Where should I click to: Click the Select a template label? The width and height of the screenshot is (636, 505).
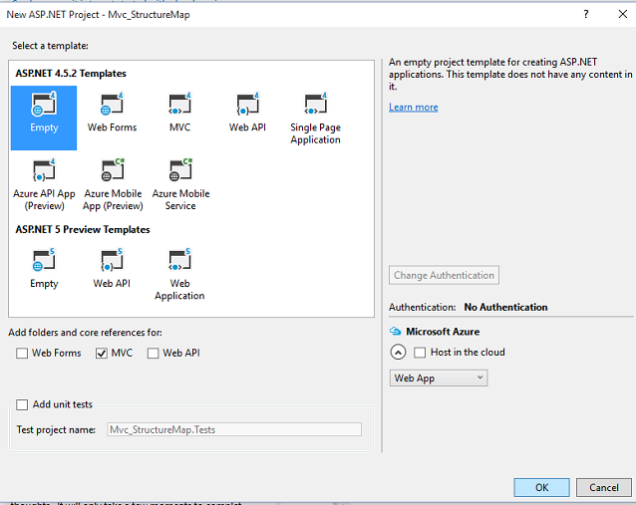point(50,46)
